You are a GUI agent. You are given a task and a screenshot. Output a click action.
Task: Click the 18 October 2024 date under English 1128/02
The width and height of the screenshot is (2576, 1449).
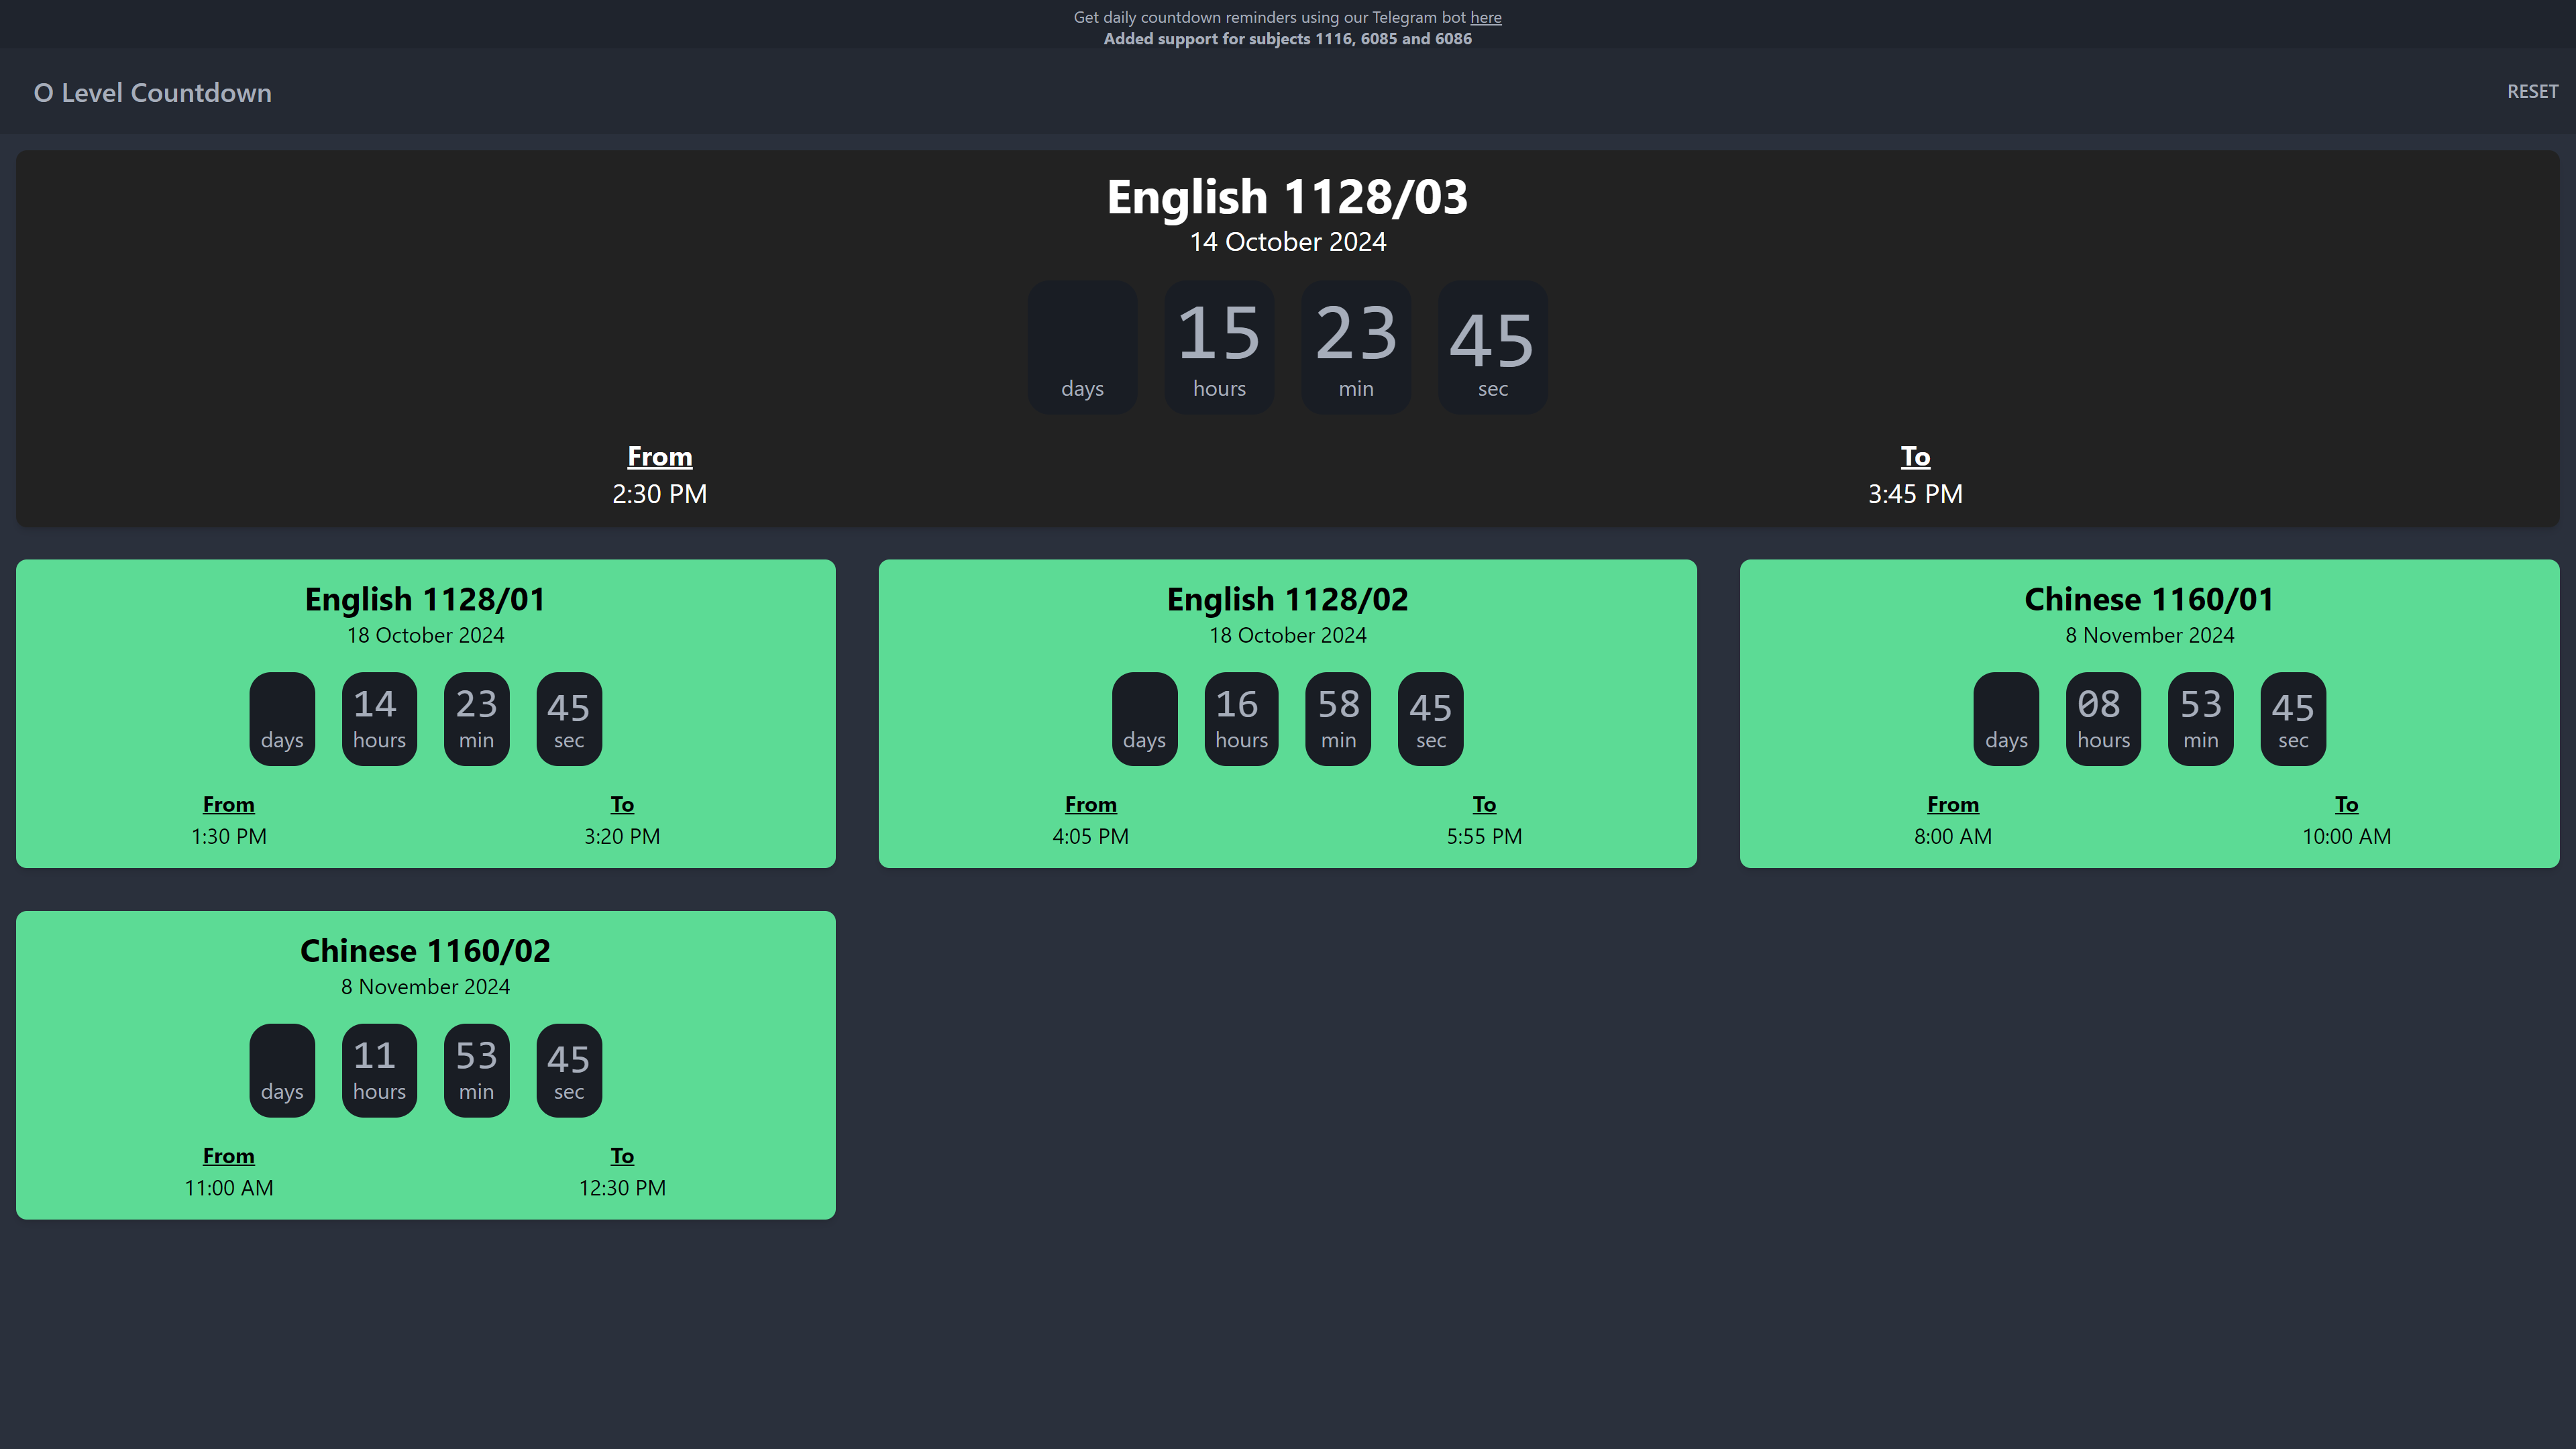(x=1287, y=636)
